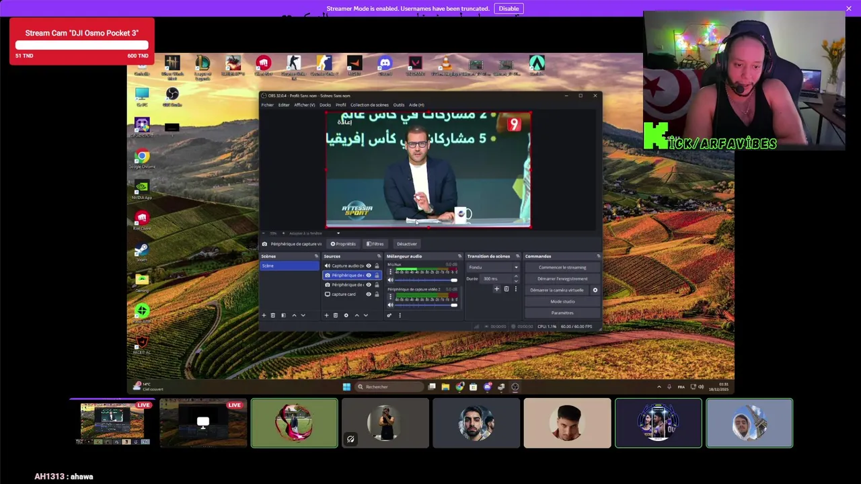Add a new scene with plus icon
Screen dimensions: 861x484
[x=264, y=315]
